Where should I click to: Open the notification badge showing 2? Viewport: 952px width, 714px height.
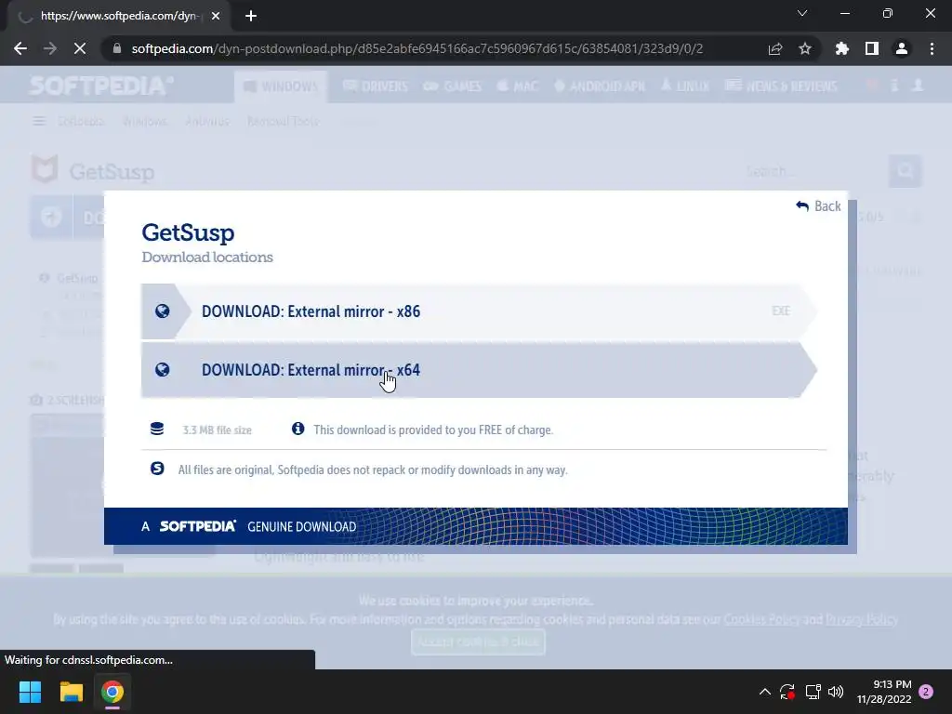point(926,692)
